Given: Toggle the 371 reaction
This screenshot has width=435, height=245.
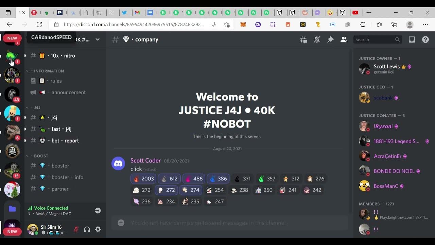Looking at the screenshot, I should [x=243, y=179].
